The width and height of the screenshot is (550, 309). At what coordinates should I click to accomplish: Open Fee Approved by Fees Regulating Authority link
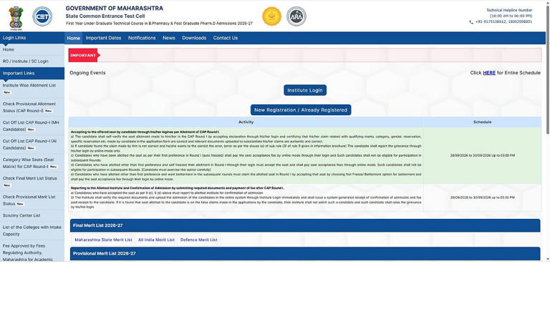28,252
